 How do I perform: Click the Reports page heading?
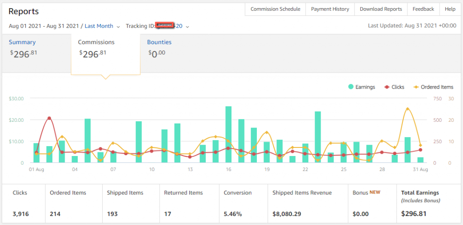(24, 11)
